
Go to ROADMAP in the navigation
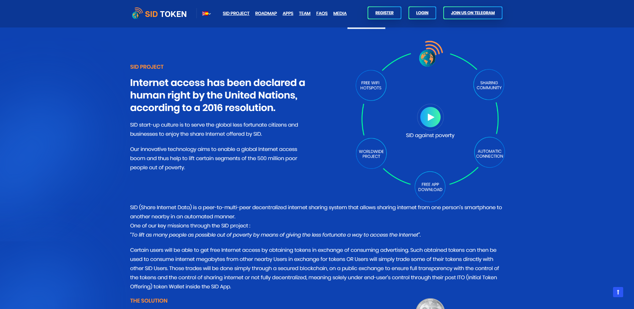pos(266,14)
